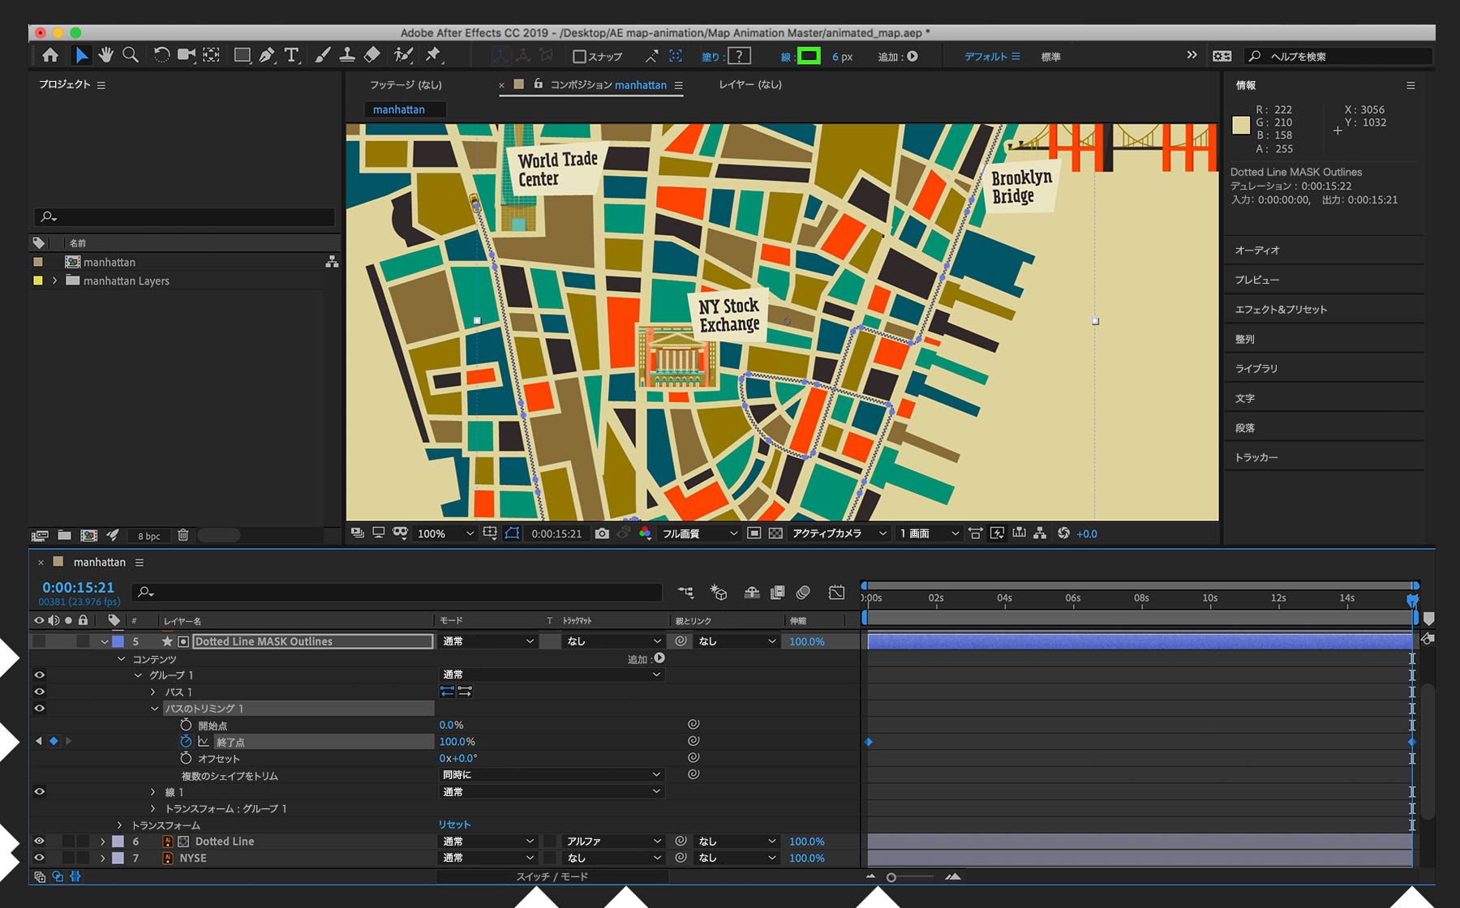Pick the Rectangle shape tool

pos(242,55)
